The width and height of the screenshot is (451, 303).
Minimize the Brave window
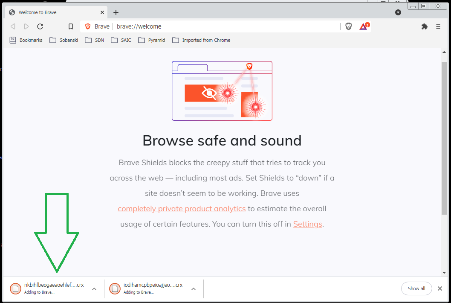click(x=413, y=6)
